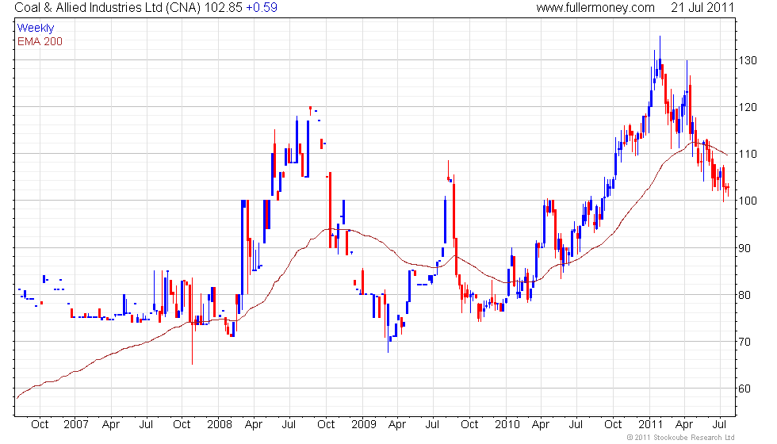
Task: Click the chart date '21 Jul 2011'
Action: click(702, 8)
